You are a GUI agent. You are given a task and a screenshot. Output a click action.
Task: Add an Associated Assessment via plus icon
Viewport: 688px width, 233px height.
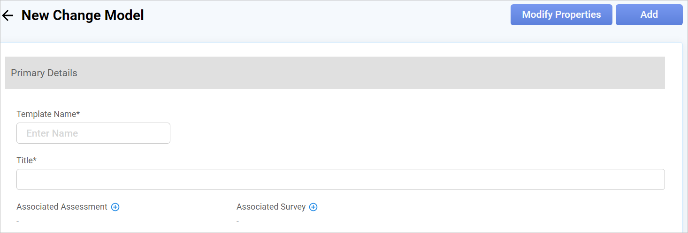point(115,207)
